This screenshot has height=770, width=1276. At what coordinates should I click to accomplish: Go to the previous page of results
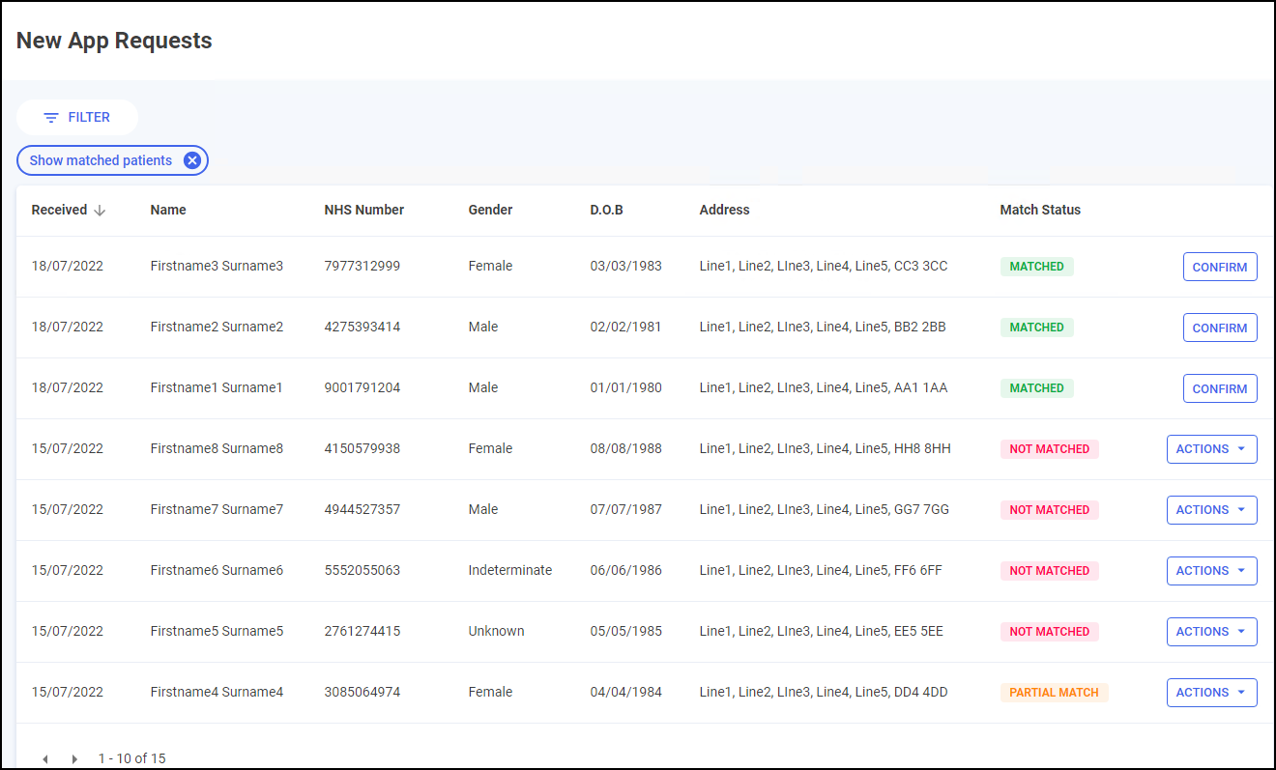[44, 759]
